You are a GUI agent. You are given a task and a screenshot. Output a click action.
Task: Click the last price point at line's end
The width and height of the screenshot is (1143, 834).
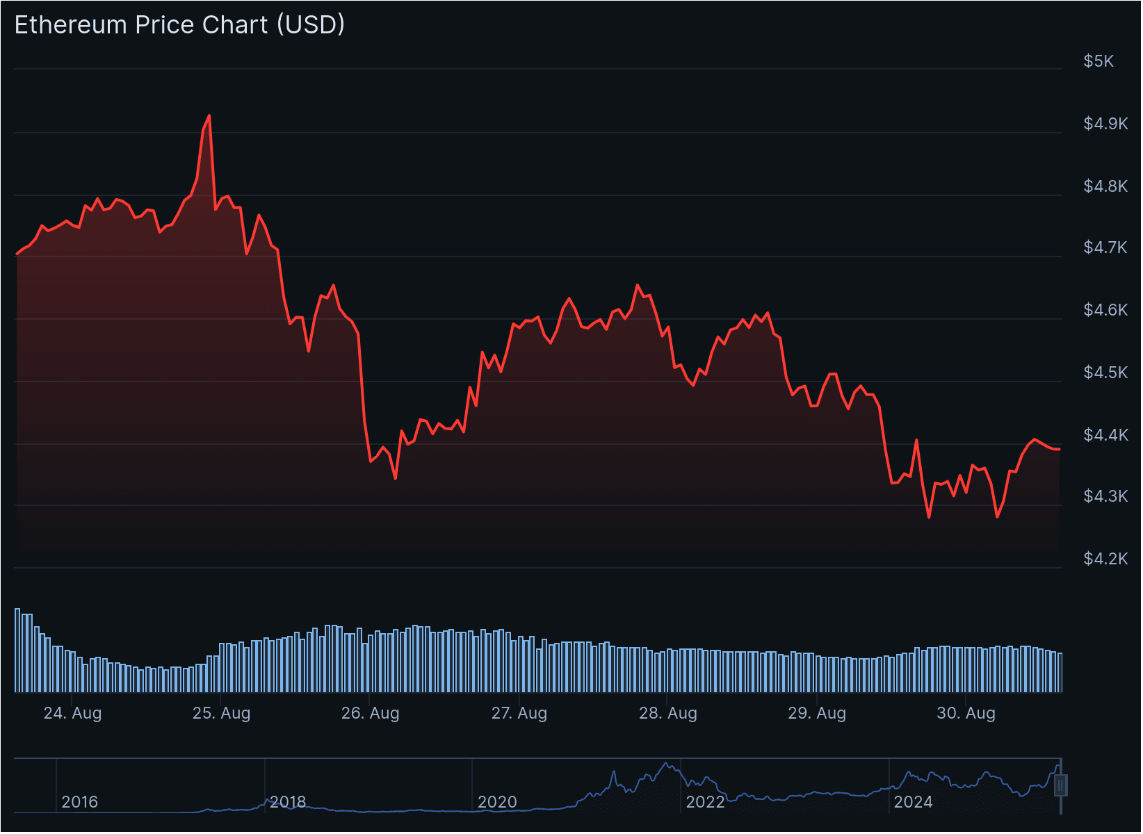(x=1059, y=449)
